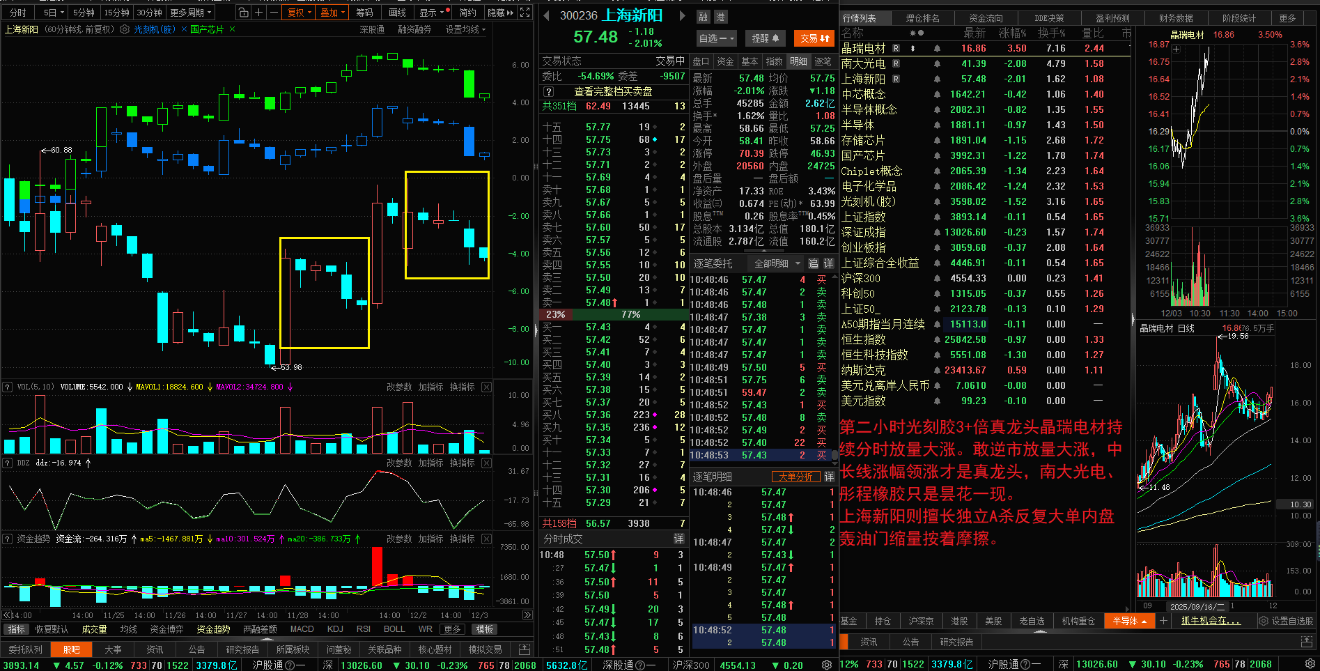This screenshot has height=671, width=1320.
Task: Click the 提醒 alert button
Action: (x=765, y=38)
